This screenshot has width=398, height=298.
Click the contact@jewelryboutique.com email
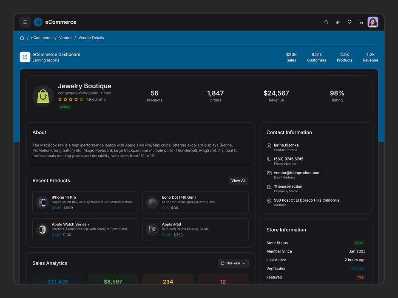pos(85,93)
